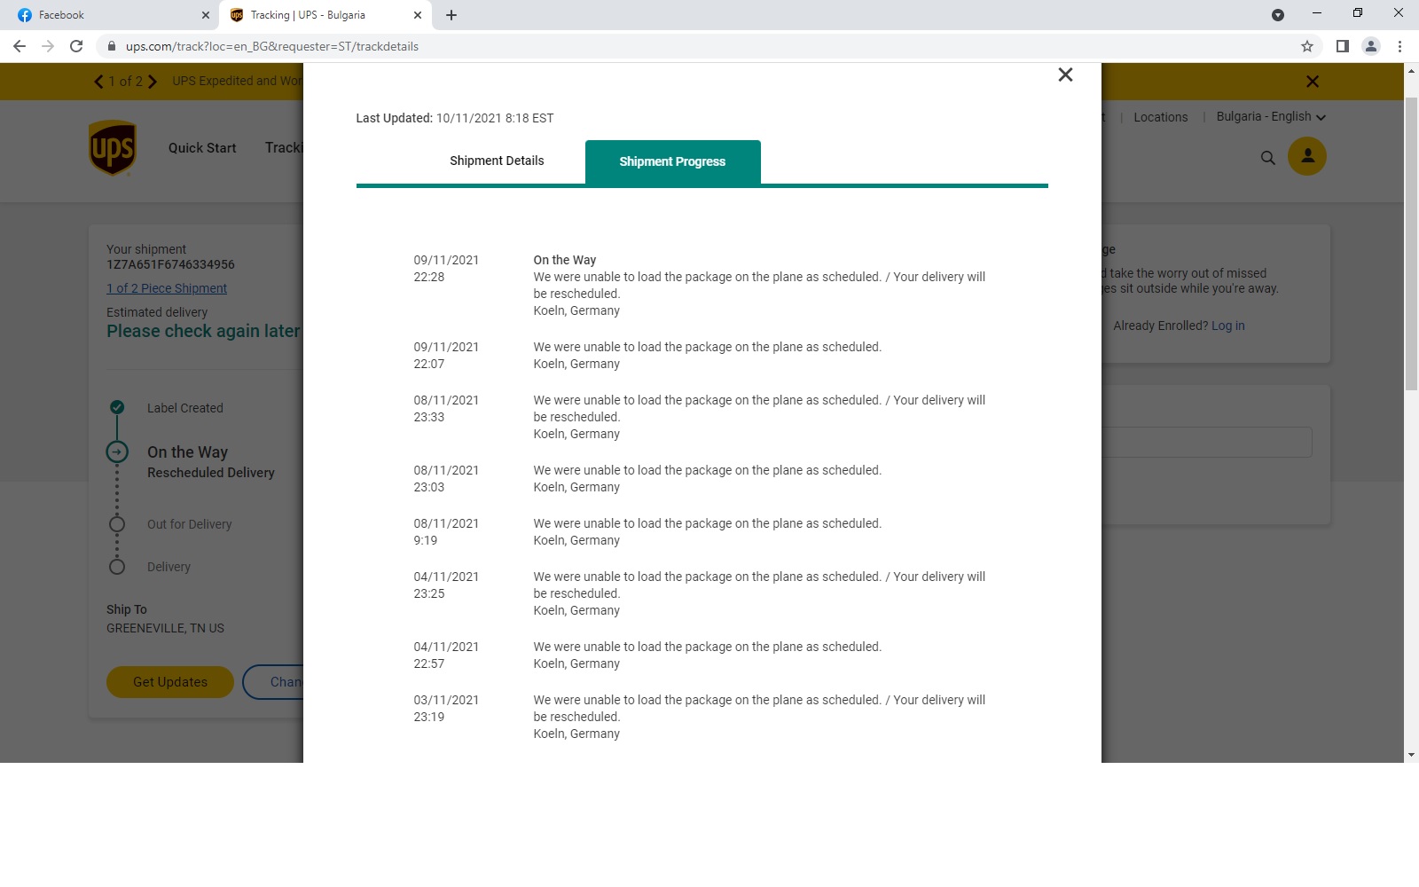The width and height of the screenshot is (1419, 887).
Task: Open 1 of 2 Piece Shipment link
Action: click(x=167, y=288)
